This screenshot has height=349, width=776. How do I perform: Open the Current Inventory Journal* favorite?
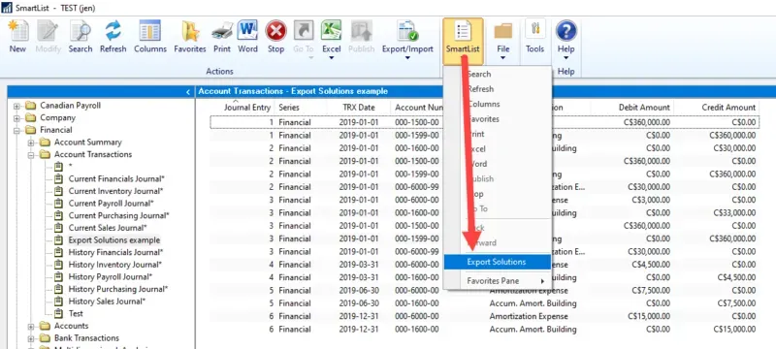[x=115, y=191]
